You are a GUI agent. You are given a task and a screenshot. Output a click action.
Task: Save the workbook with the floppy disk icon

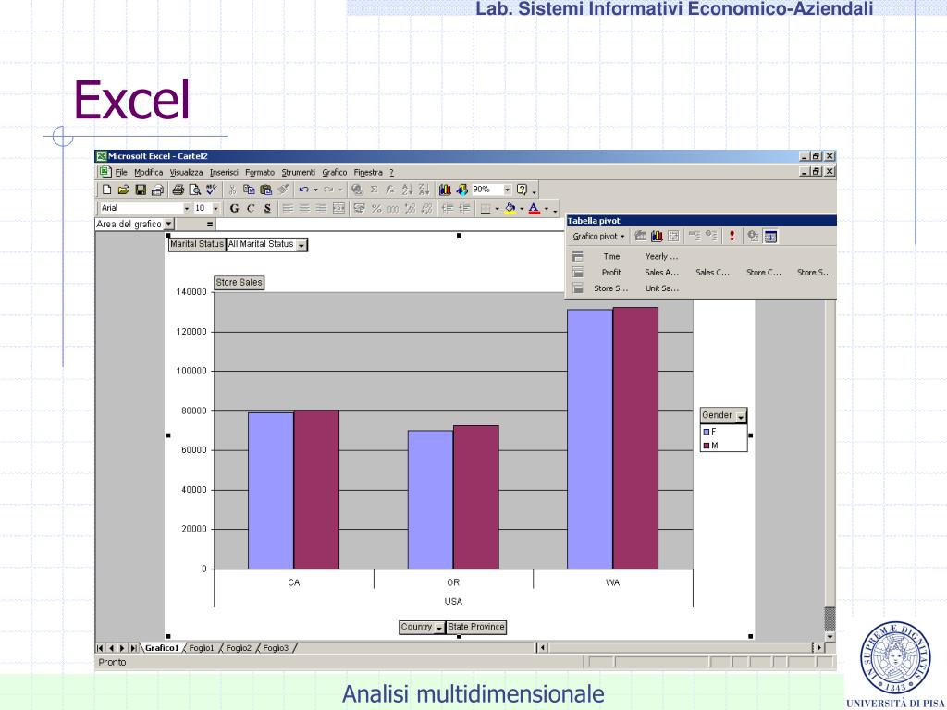141,190
